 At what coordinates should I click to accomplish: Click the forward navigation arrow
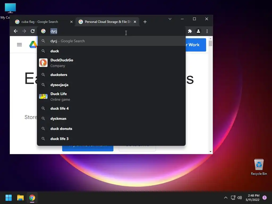click(24, 31)
